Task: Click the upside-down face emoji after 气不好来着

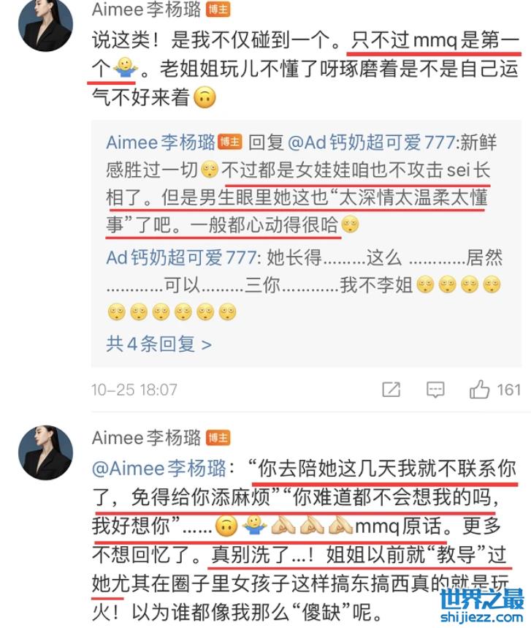Action: click(x=205, y=97)
